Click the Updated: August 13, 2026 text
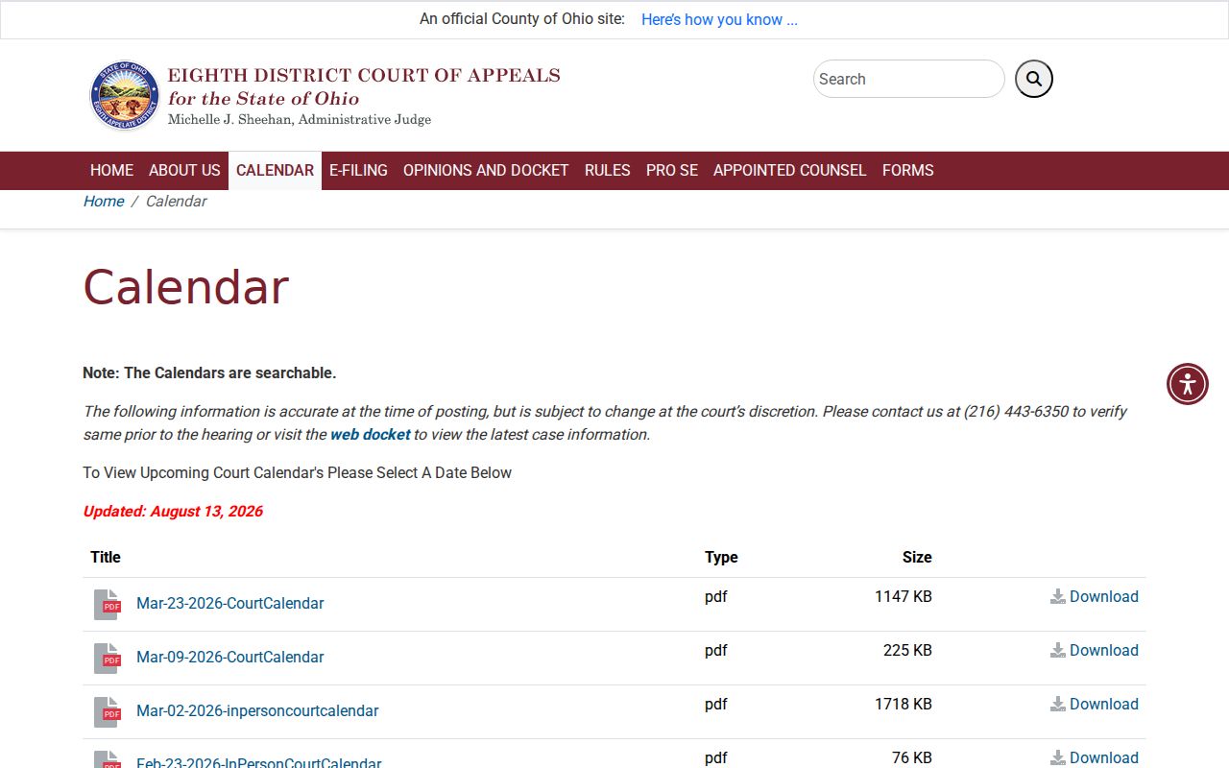The width and height of the screenshot is (1229, 768). click(x=173, y=511)
